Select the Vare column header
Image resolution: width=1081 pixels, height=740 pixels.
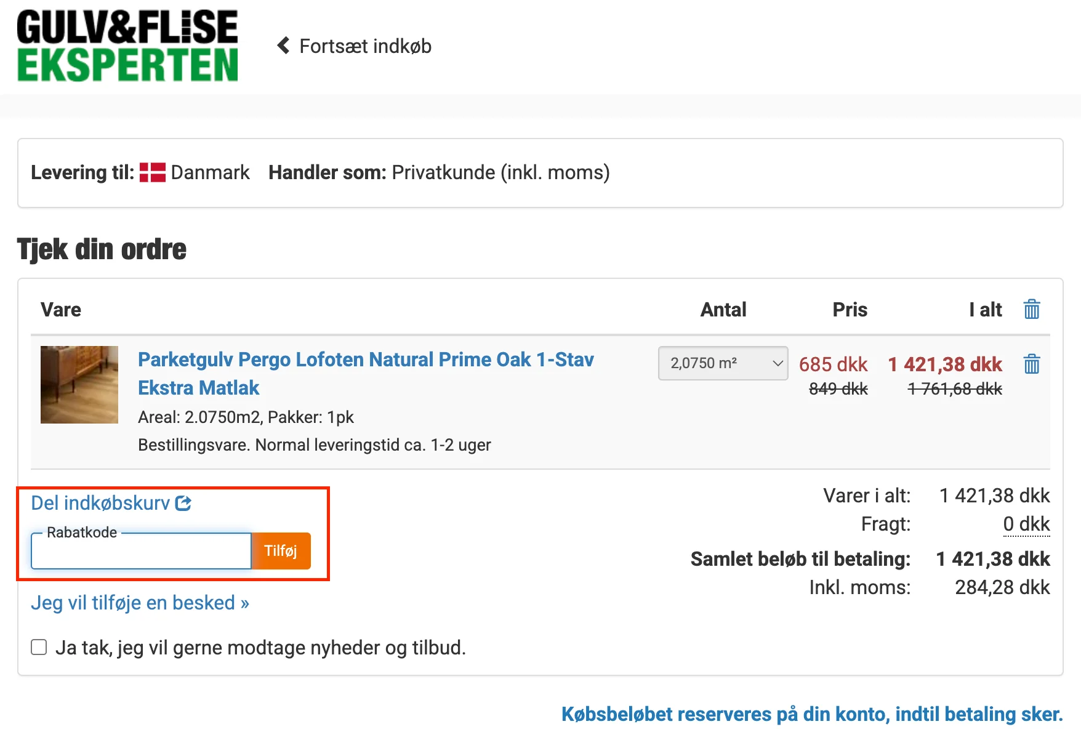click(x=61, y=310)
